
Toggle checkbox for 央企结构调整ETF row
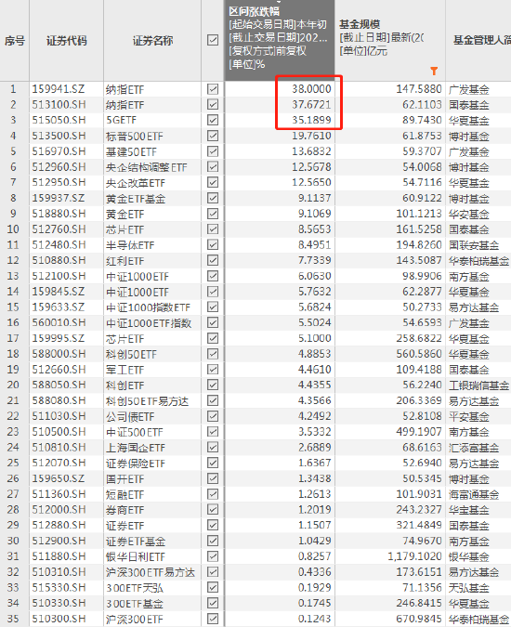(x=213, y=167)
